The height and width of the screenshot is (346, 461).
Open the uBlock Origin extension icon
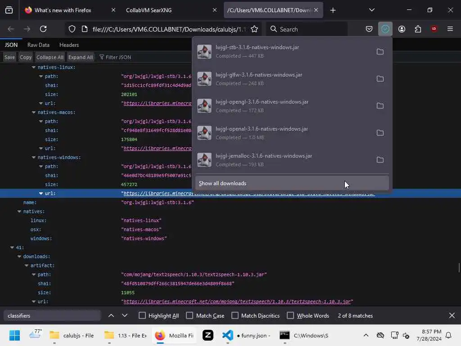(434, 29)
